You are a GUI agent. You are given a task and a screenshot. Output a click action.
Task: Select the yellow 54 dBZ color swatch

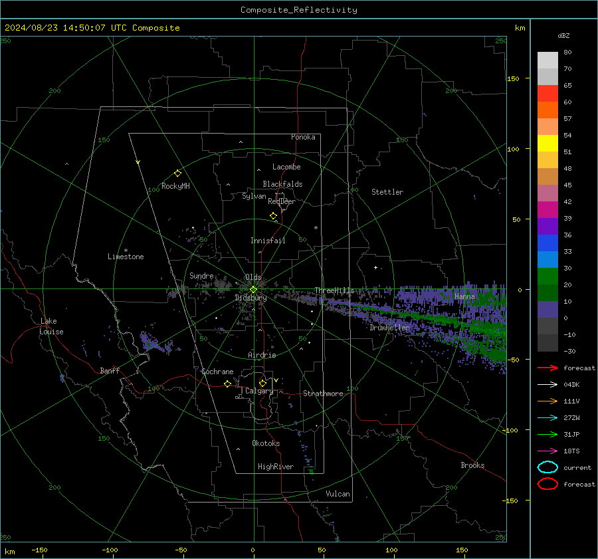coord(548,144)
